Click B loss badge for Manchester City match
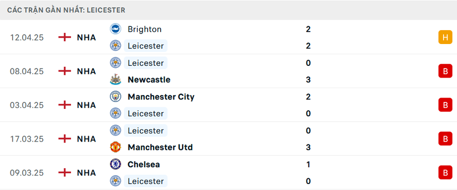The image size is (457, 190). (445, 105)
